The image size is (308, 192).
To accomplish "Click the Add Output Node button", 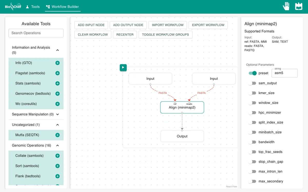I will point(128,25).
